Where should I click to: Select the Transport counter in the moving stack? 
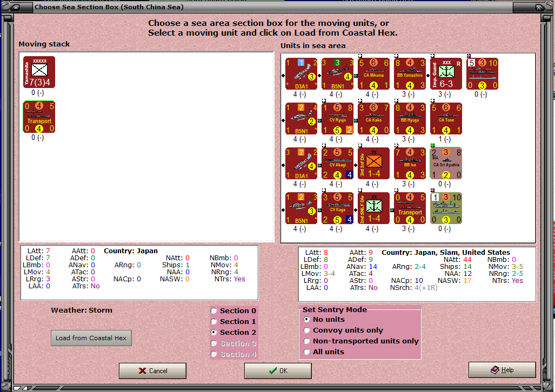pyautogui.click(x=38, y=117)
